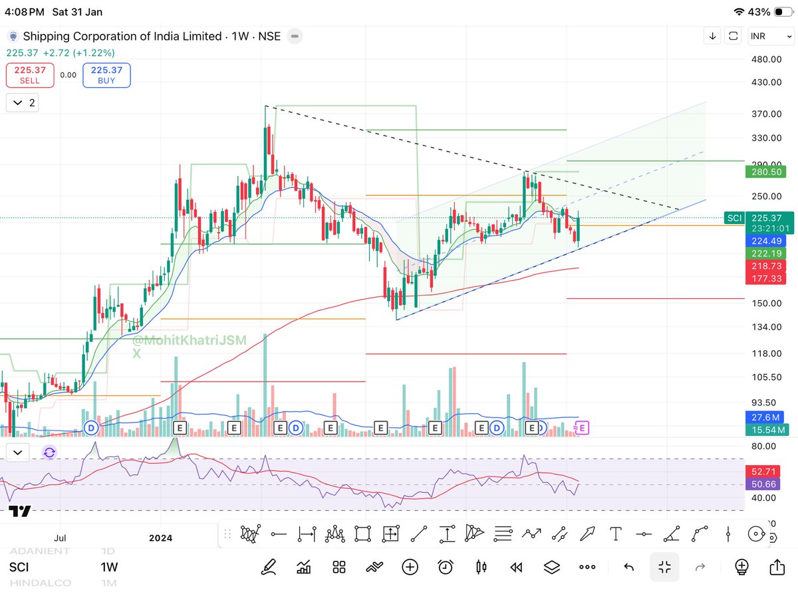The height and width of the screenshot is (598, 798).
Task: Change the chart candle type
Action: [481, 567]
